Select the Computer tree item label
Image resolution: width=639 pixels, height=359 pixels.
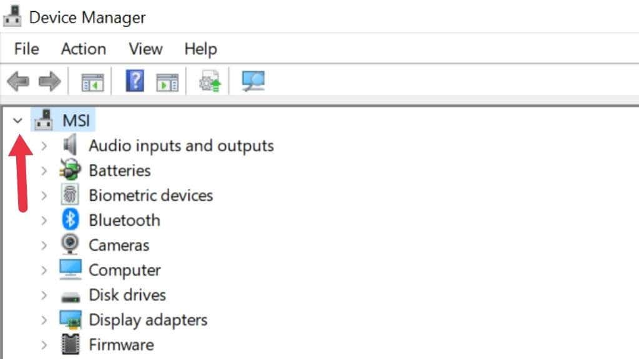(x=124, y=270)
